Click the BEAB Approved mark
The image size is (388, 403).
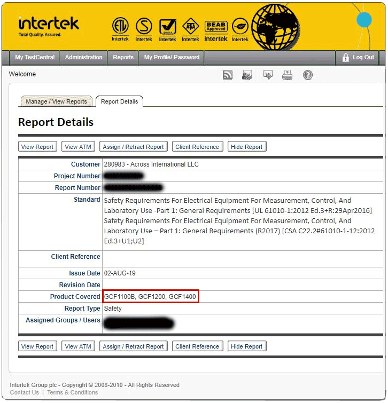[x=216, y=29]
